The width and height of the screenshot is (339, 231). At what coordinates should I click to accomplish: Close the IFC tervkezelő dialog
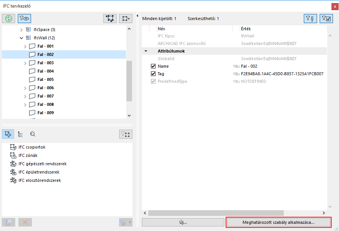(335, 6)
